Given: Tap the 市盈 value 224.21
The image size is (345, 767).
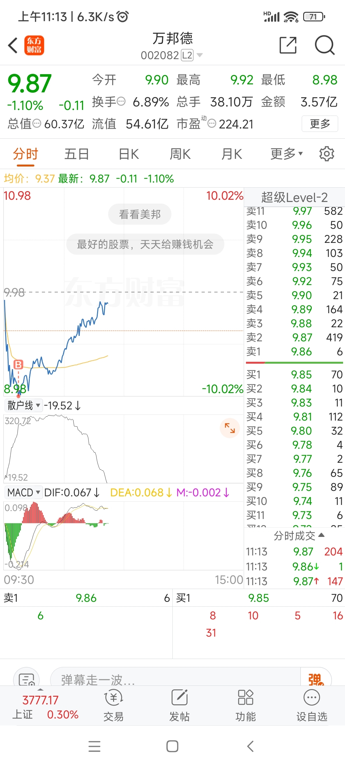Looking at the screenshot, I should tap(236, 124).
